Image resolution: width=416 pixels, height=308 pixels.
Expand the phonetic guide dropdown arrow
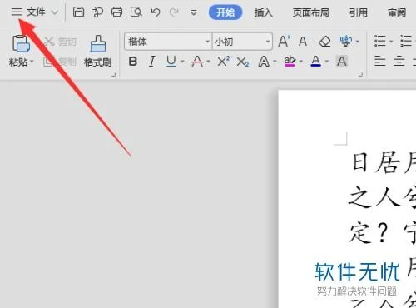click(x=358, y=42)
